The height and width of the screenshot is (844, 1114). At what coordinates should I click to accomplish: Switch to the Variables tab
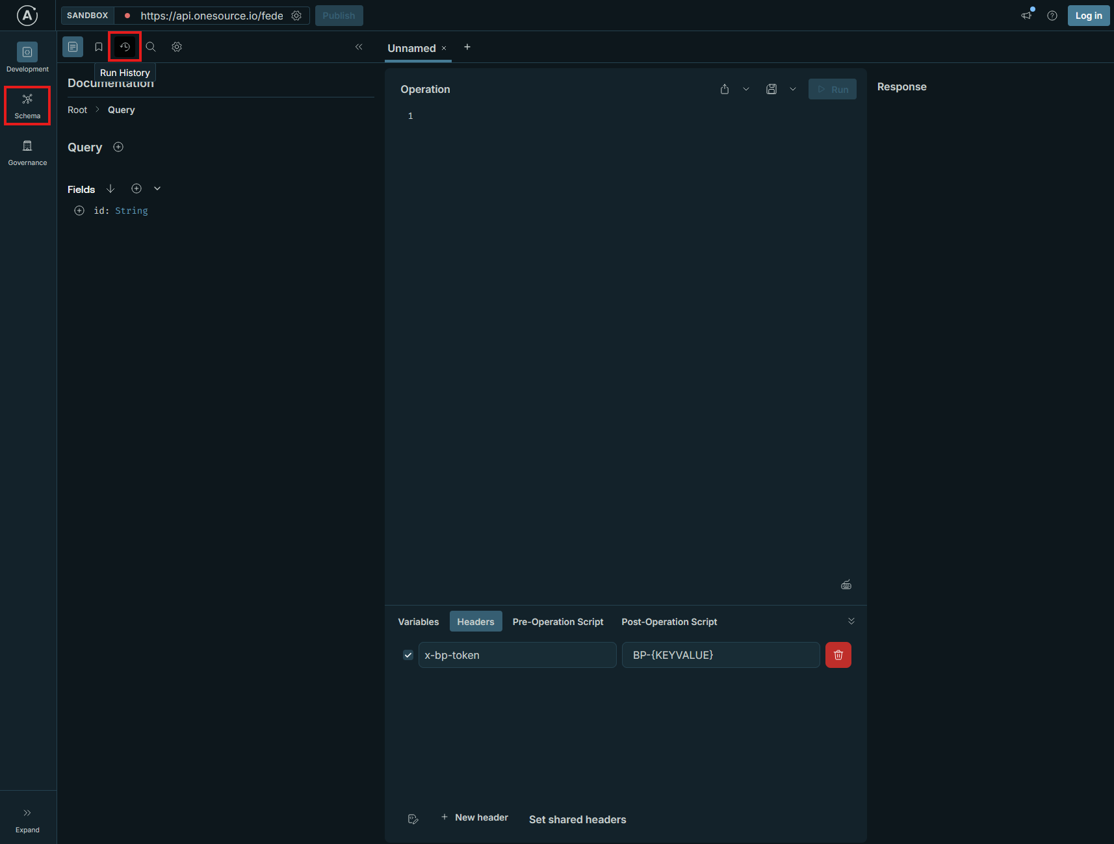click(418, 621)
